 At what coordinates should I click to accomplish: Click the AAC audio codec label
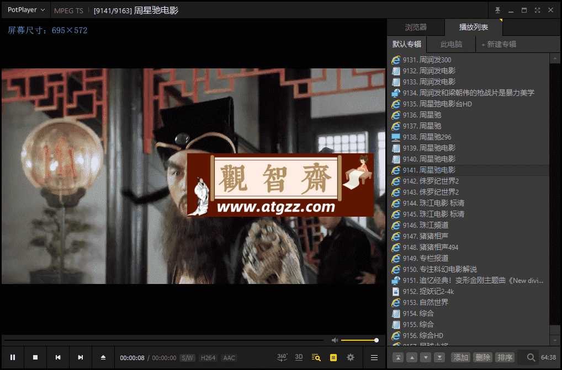tap(229, 358)
